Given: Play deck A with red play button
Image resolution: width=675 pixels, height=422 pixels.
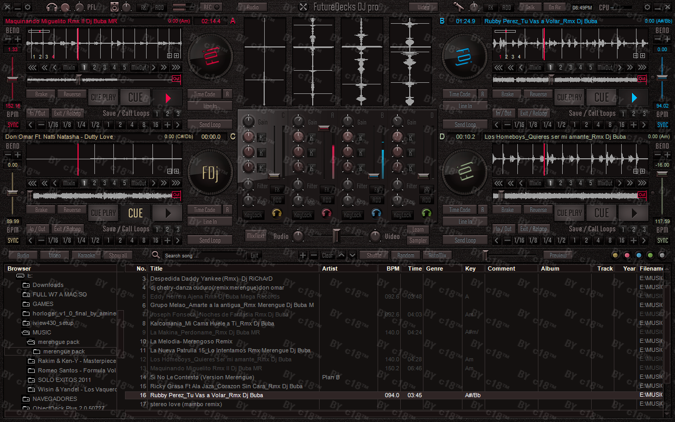Looking at the screenshot, I should click(x=168, y=98).
